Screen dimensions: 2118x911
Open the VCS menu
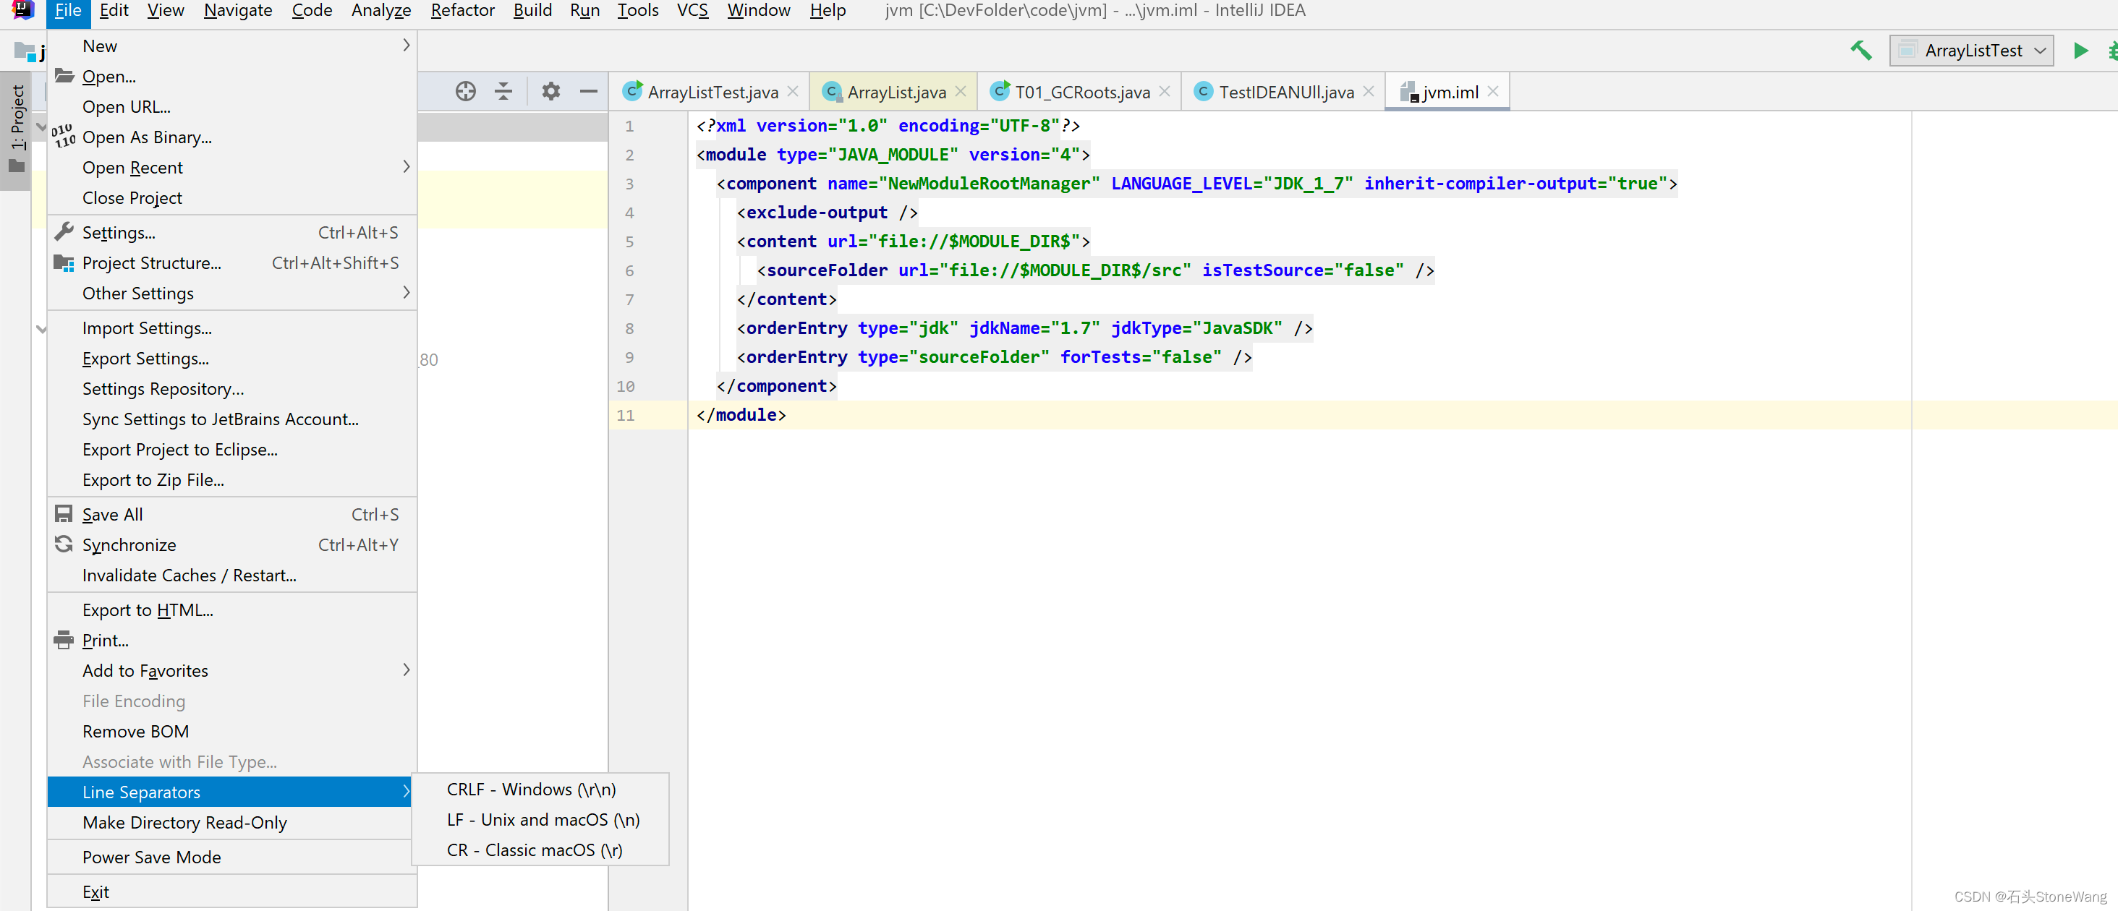tap(692, 10)
